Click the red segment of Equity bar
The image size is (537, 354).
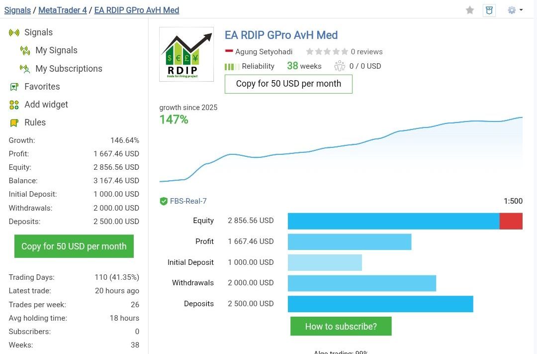tap(511, 221)
